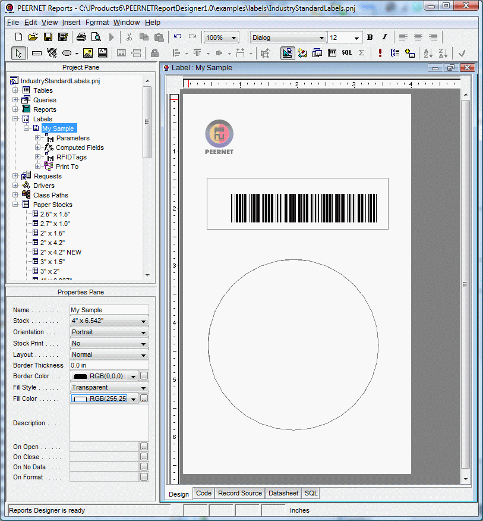Open the font size 12 dropdown

(356, 38)
